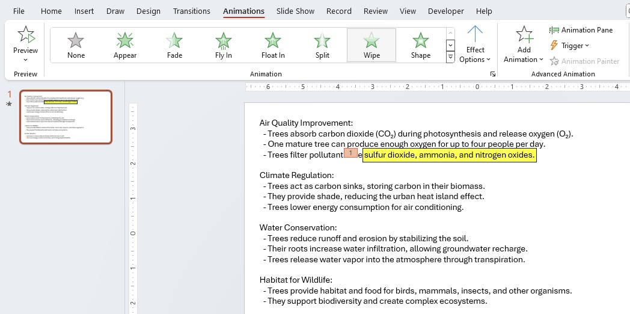
Task: Click line about biodiversity and ecosystems
Action: point(375,301)
